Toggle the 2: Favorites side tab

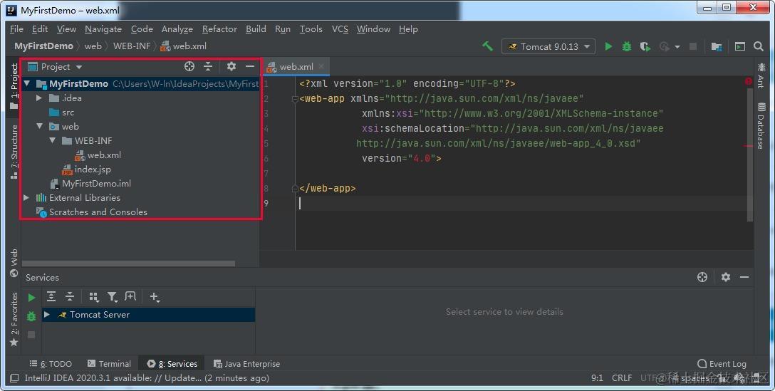(x=14, y=319)
